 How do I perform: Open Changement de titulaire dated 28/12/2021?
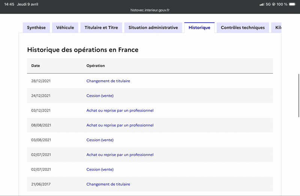pos(108,81)
